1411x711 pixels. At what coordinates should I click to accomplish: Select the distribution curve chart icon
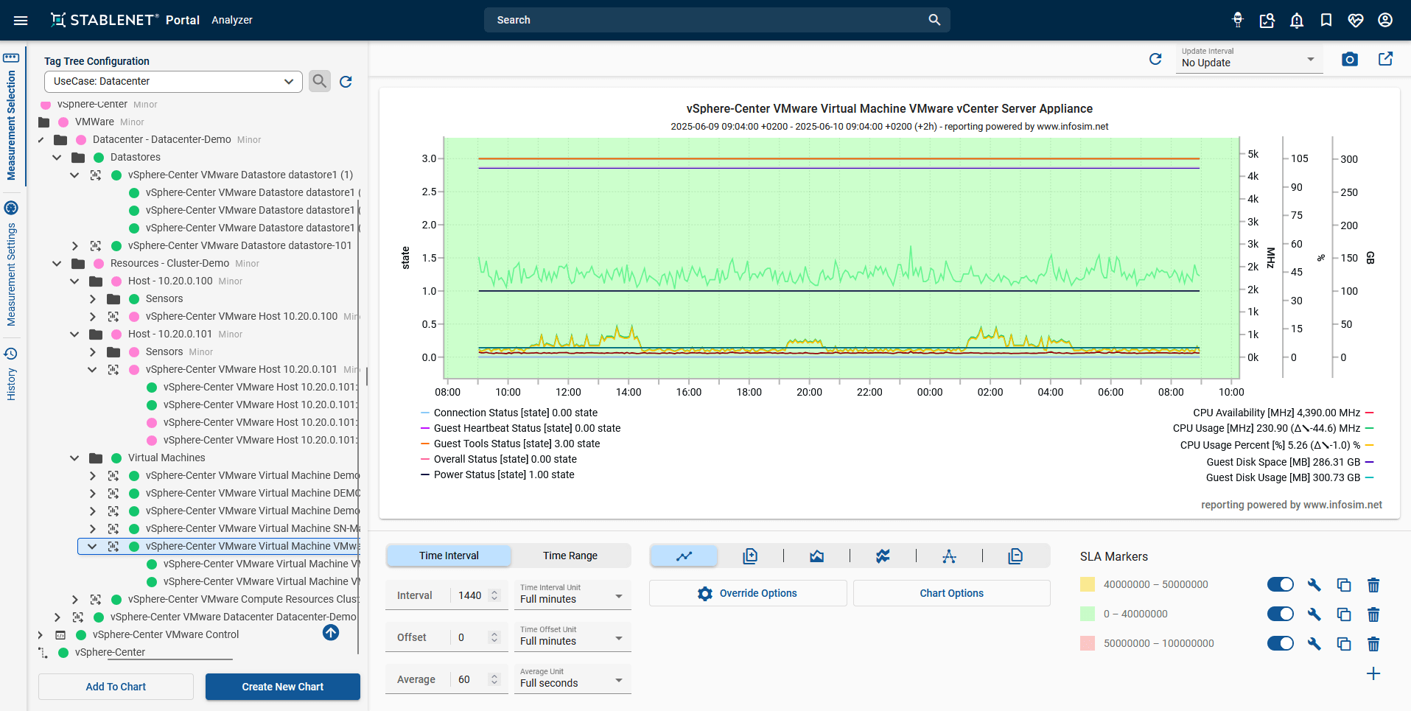[949, 556]
